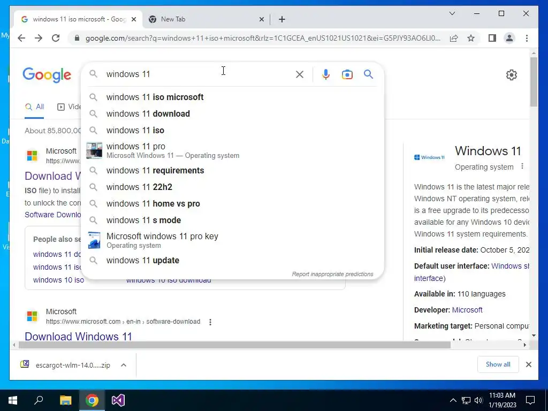The image size is (548, 411).
Task: Open options for microsoft.com en-in result
Action: [210, 322]
